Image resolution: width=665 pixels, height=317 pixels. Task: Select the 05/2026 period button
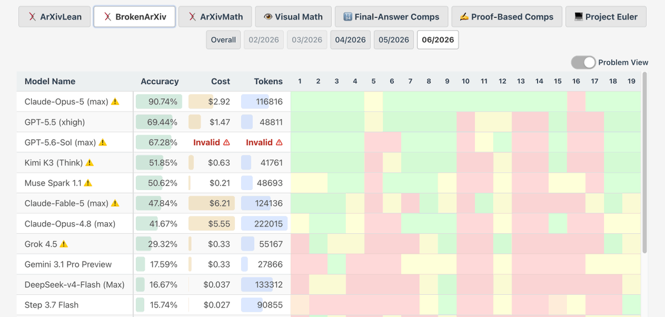pos(393,40)
